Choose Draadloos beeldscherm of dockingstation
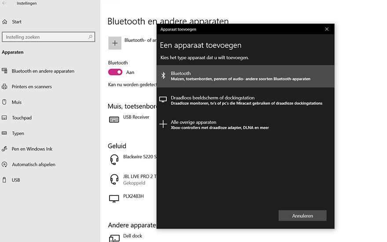Viewport: 387px width, 242px height. coord(245,100)
